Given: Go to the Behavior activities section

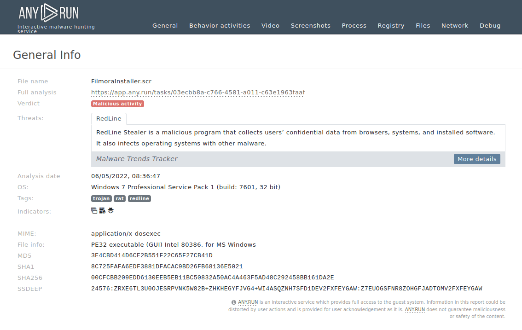Looking at the screenshot, I should (220, 26).
